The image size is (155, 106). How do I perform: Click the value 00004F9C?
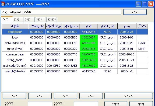(71, 60)
